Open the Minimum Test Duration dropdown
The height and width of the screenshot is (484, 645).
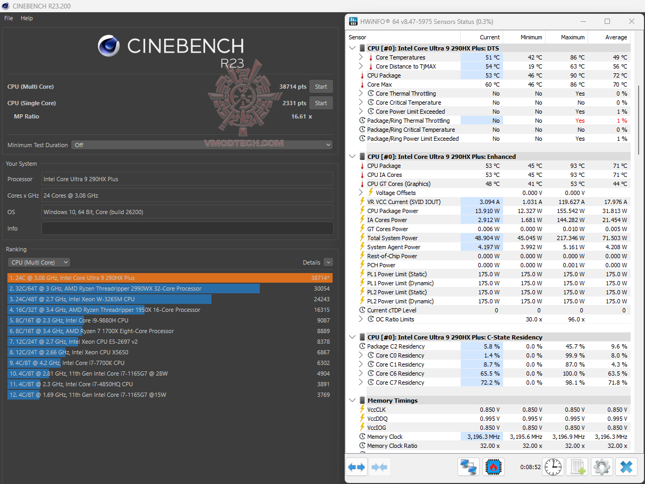click(202, 145)
